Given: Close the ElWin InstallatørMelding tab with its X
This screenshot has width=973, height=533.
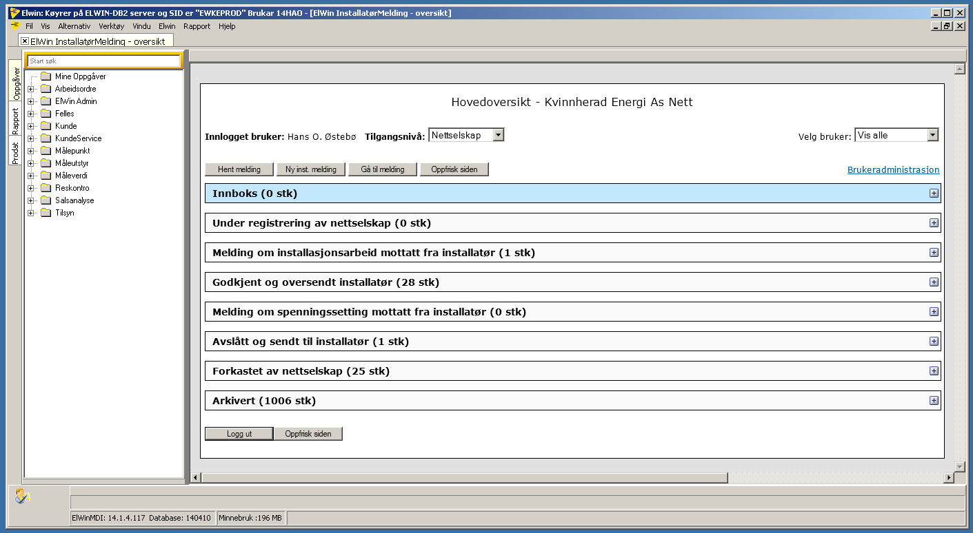Looking at the screenshot, I should 25,41.
